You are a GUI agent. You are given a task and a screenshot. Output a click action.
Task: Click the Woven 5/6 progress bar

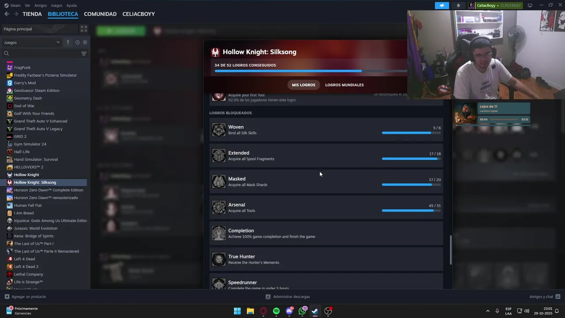pos(411,132)
